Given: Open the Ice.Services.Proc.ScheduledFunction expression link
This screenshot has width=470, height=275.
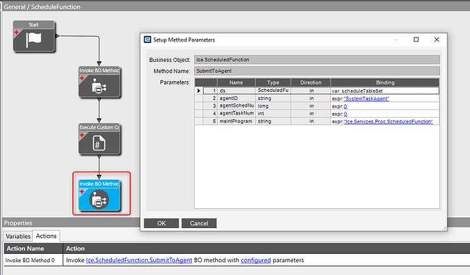Looking at the screenshot, I should coord(388,122).
